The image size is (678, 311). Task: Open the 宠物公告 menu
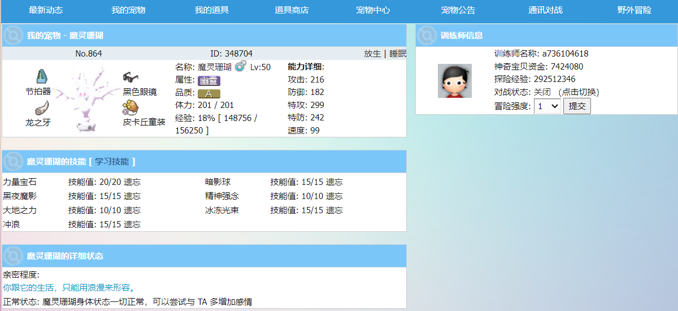[458, 10]
